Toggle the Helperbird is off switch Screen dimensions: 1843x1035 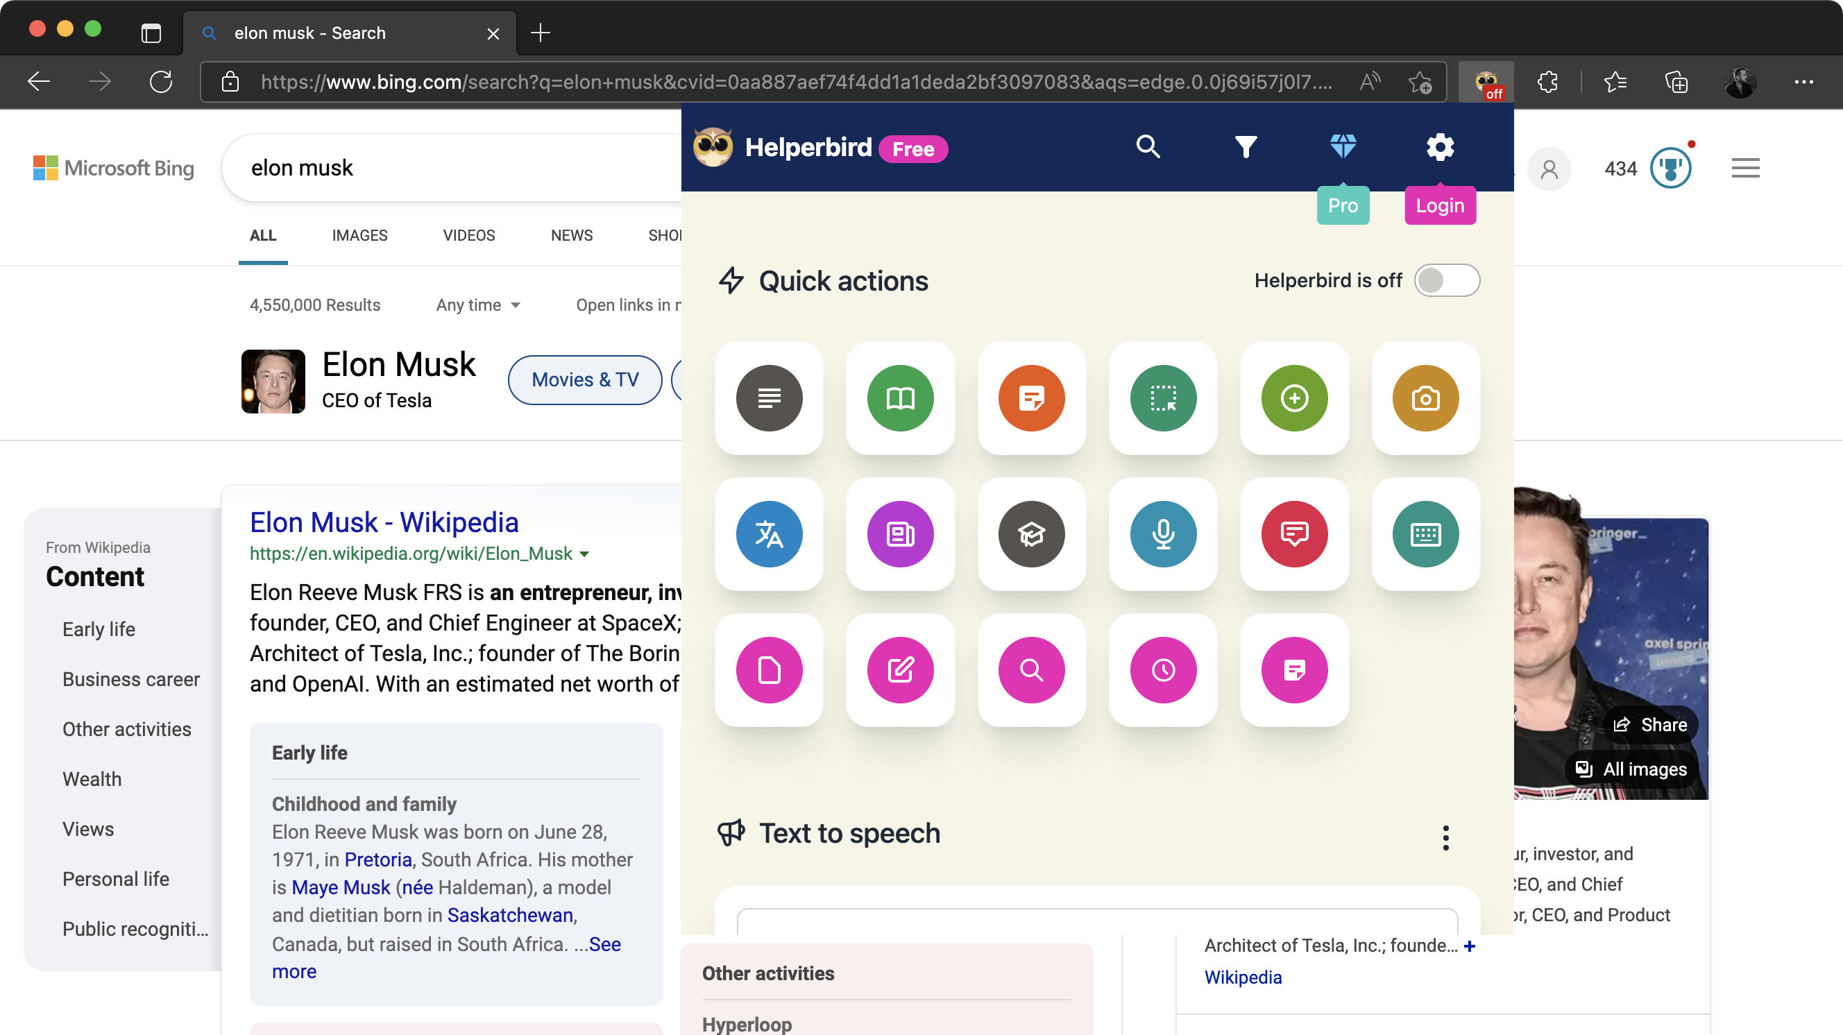1446,280
